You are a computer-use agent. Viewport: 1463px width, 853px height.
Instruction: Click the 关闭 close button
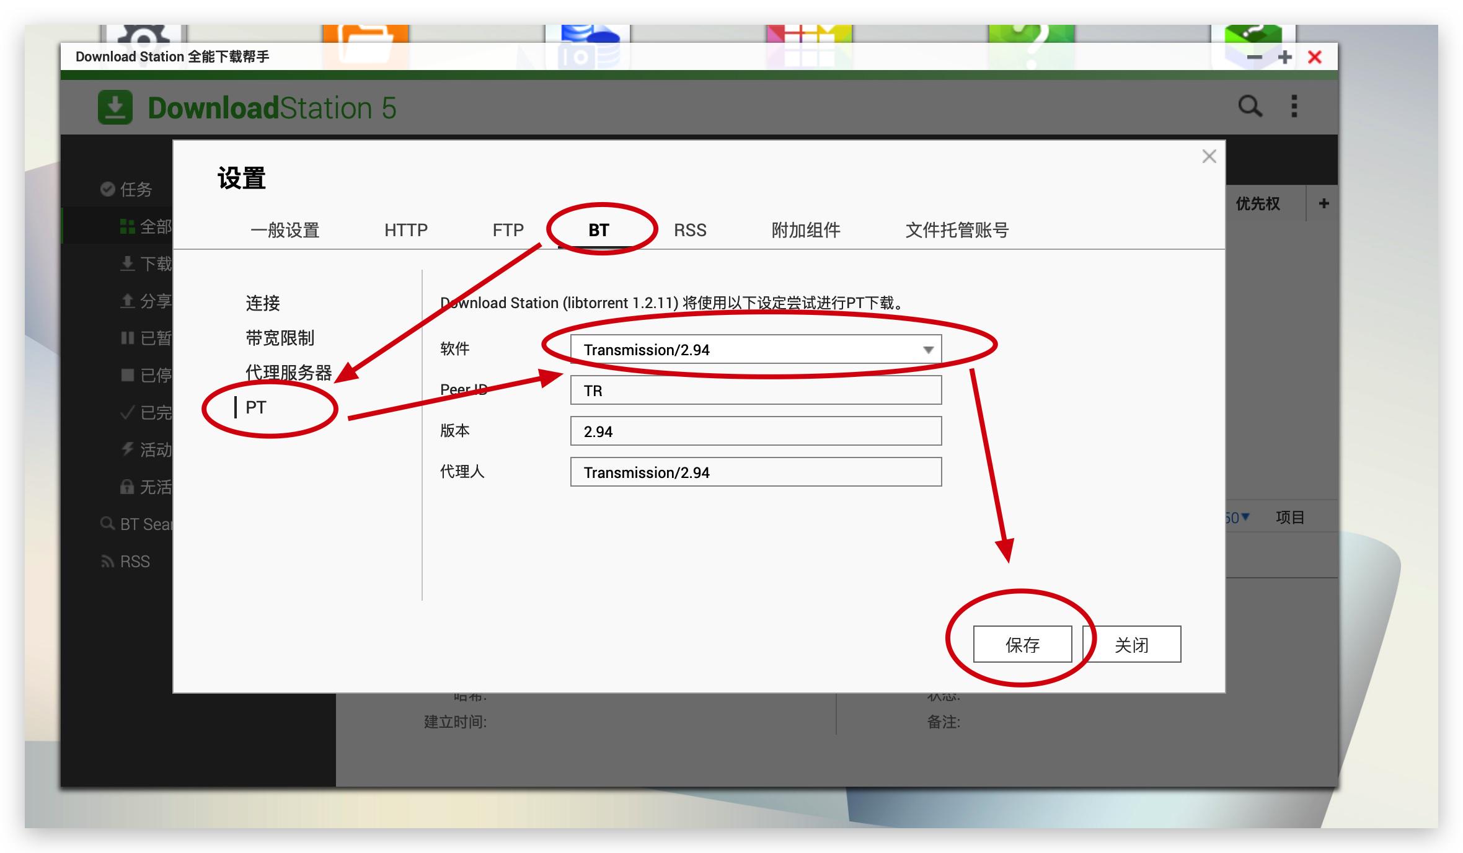(1131, 645)
